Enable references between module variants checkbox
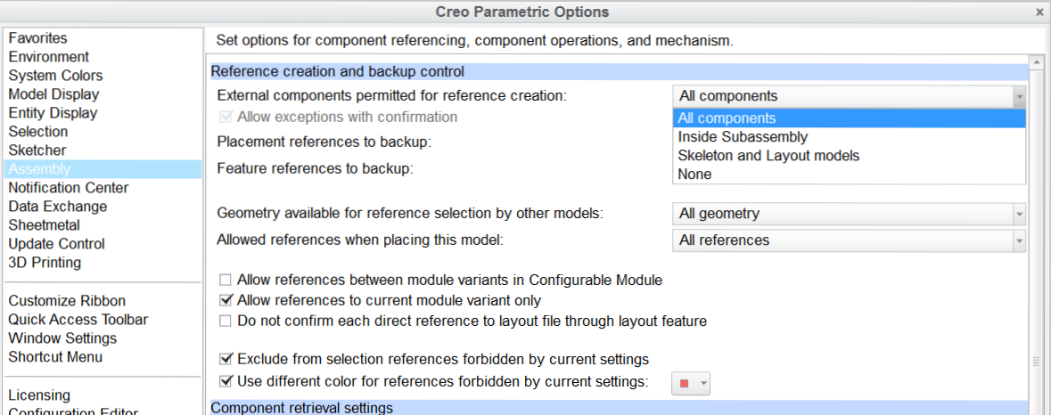This screenshot has height=415, width=1051. (226, 281)
